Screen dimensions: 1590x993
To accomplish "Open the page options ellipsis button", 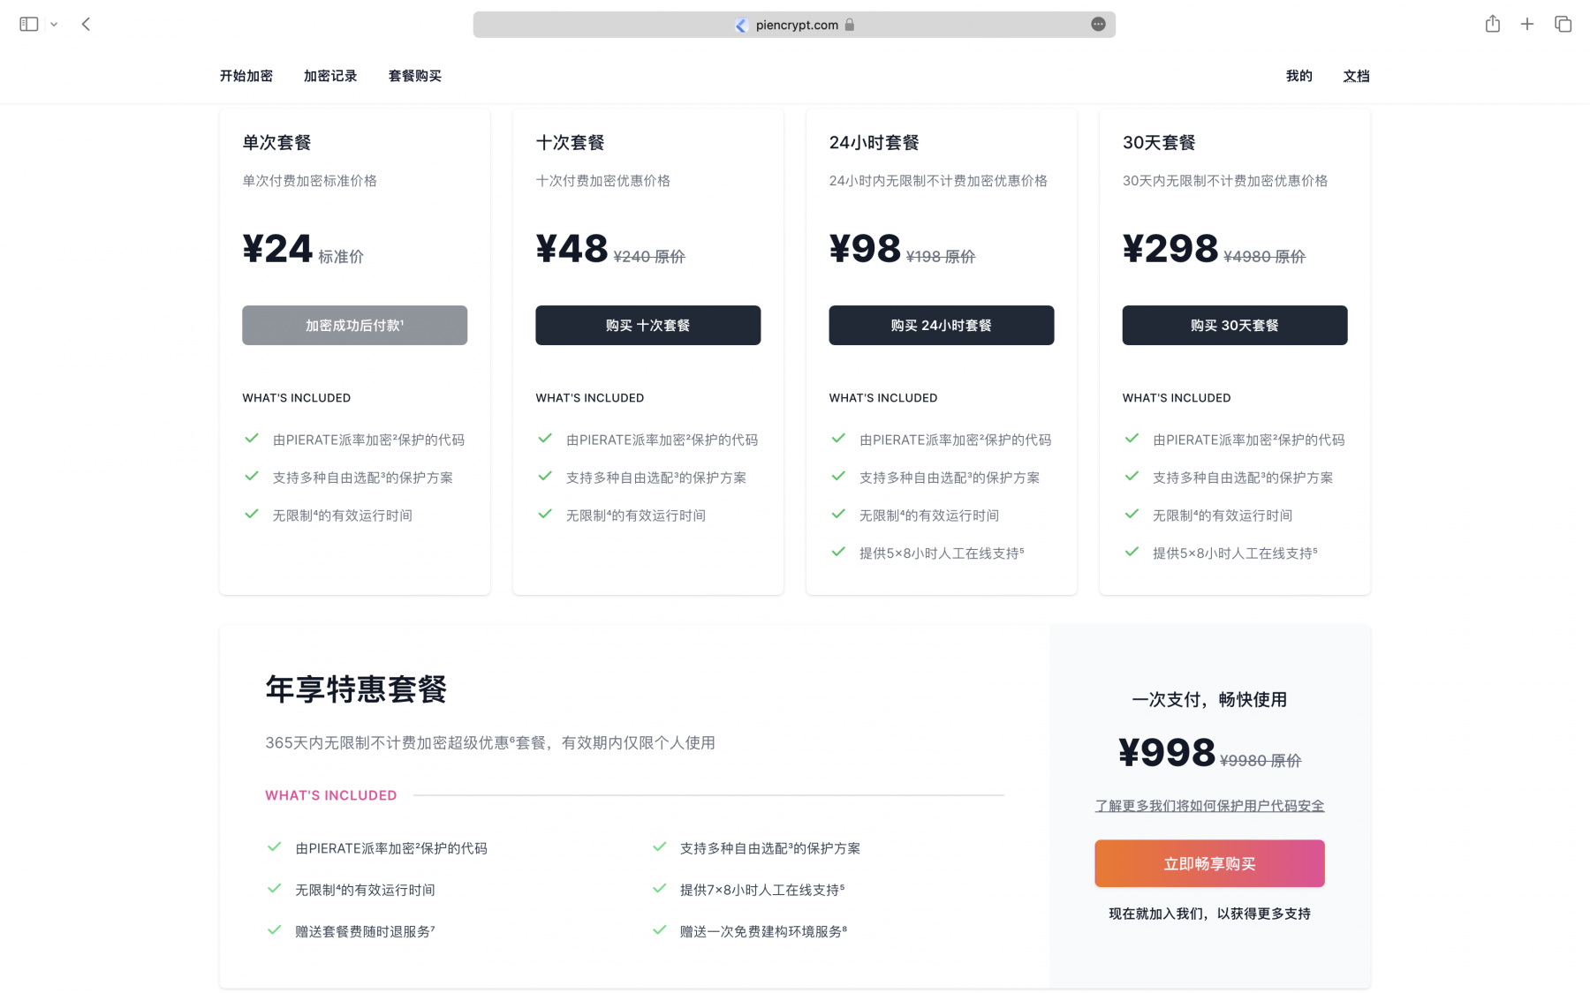I will [x=1098, y=25].
